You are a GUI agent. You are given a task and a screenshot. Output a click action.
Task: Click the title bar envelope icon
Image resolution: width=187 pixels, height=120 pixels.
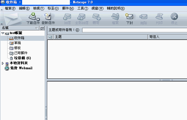[3, 2]
